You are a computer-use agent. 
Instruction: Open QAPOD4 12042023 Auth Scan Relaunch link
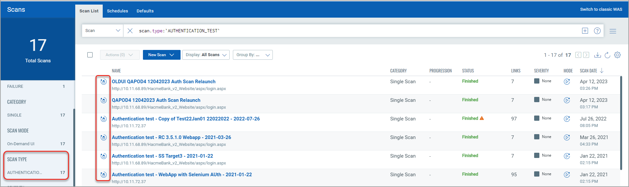click(156, 100)
